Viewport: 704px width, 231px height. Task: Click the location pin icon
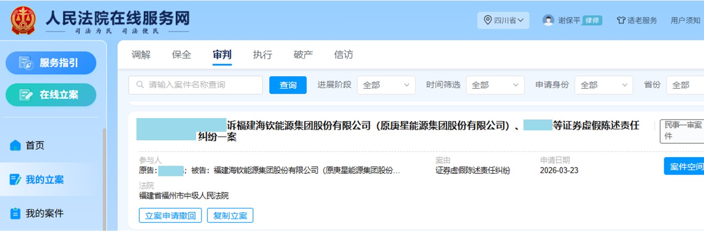coord(487,20)
